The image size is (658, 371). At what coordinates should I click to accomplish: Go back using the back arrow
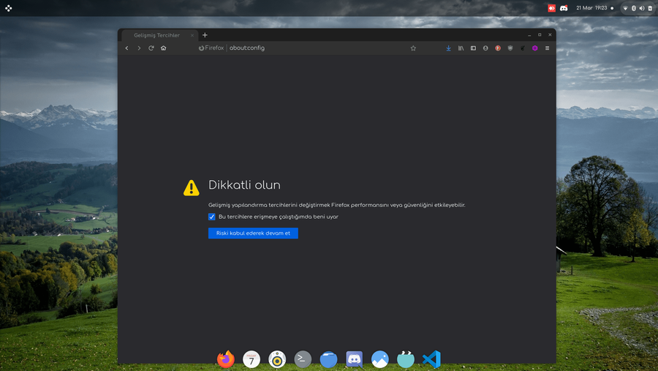[126, 48]
